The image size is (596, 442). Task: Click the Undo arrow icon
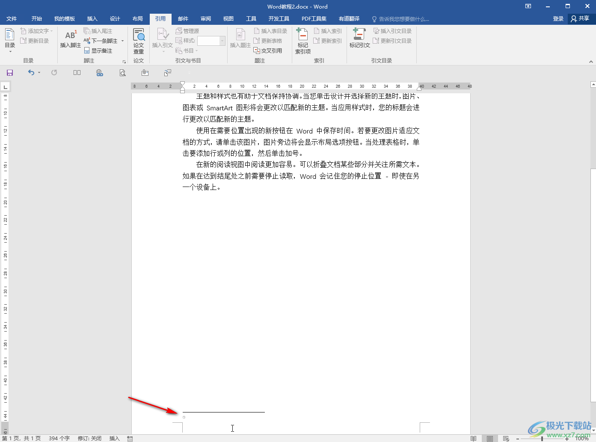pyautogui.click(x=31, y=73)
